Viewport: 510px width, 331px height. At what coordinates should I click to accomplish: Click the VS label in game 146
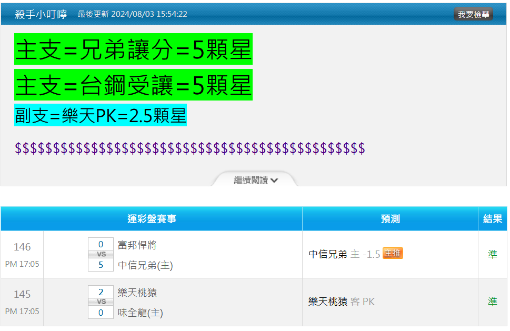coord(101,254)
